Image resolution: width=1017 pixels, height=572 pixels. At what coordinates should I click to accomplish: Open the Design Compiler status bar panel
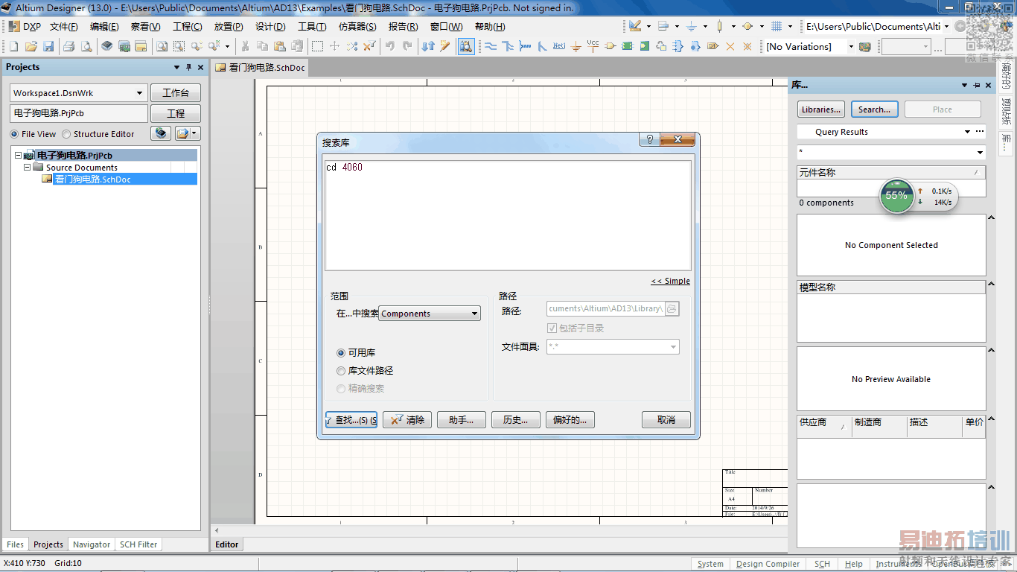(x=768, y=564)
